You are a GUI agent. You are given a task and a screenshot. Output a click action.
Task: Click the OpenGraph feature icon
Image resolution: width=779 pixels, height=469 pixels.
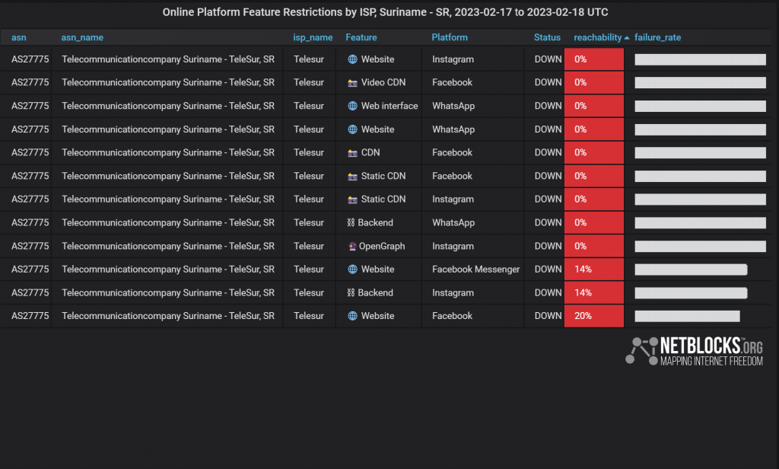[352, 246]
